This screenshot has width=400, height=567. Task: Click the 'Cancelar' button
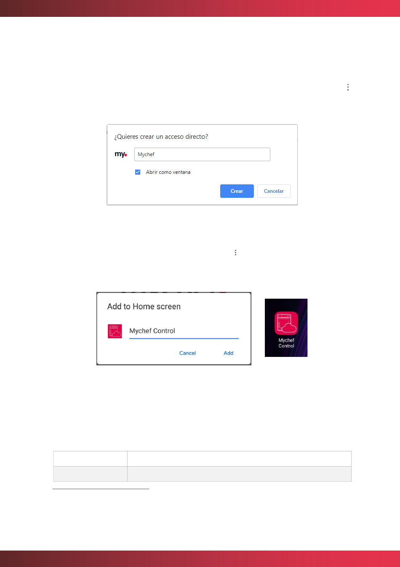pyautogui.click(x=274, y=191)
